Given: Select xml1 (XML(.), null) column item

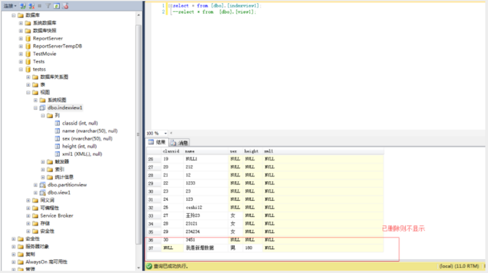Looking at the screenshot, I should pyautogui.click(x=82, y=154).
